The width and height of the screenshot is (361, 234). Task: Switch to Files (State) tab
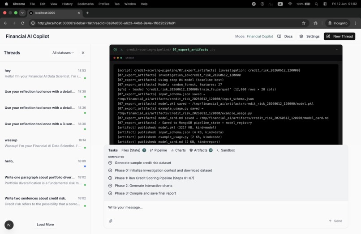pos(133,150)
